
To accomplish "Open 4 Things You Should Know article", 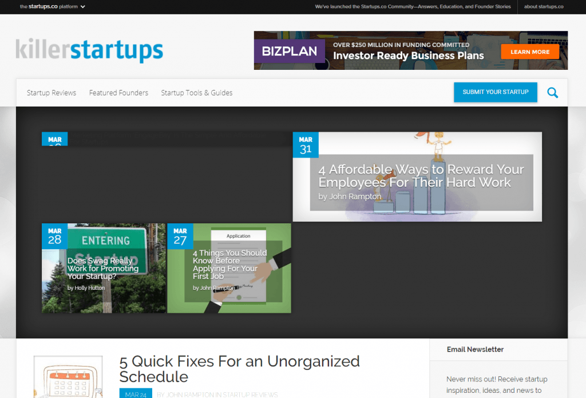I will click(x=229, y=265).
